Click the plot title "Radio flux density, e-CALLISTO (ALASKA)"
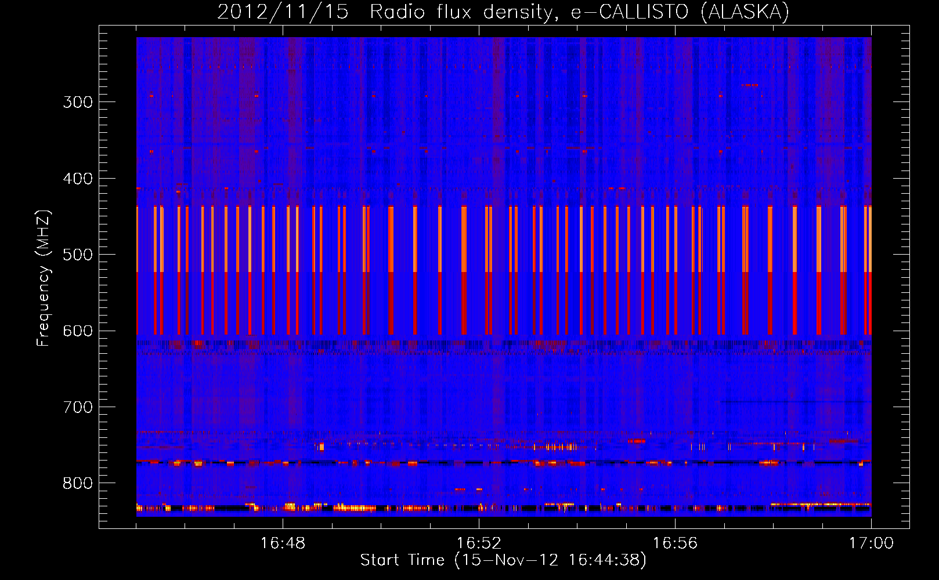Viewport: 939px width, 580px height. pos(579,12)
